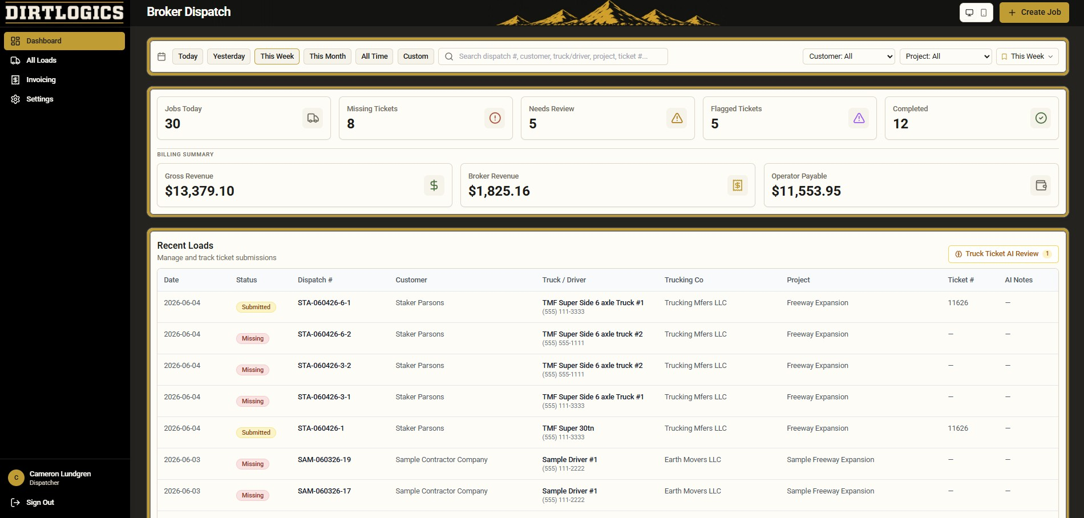Select the Custom date filter

(415, 56)
